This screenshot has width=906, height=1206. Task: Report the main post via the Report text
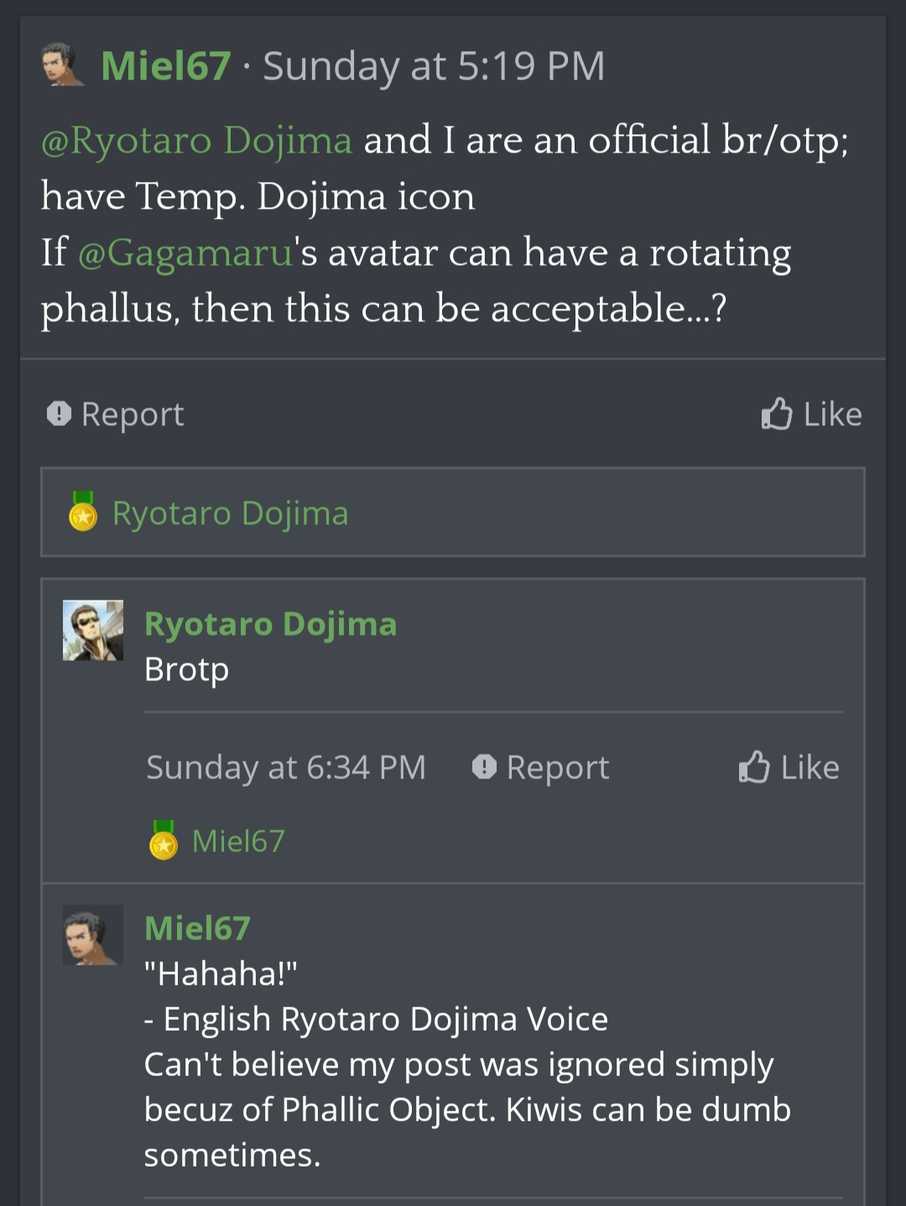(x=133, y=414)
